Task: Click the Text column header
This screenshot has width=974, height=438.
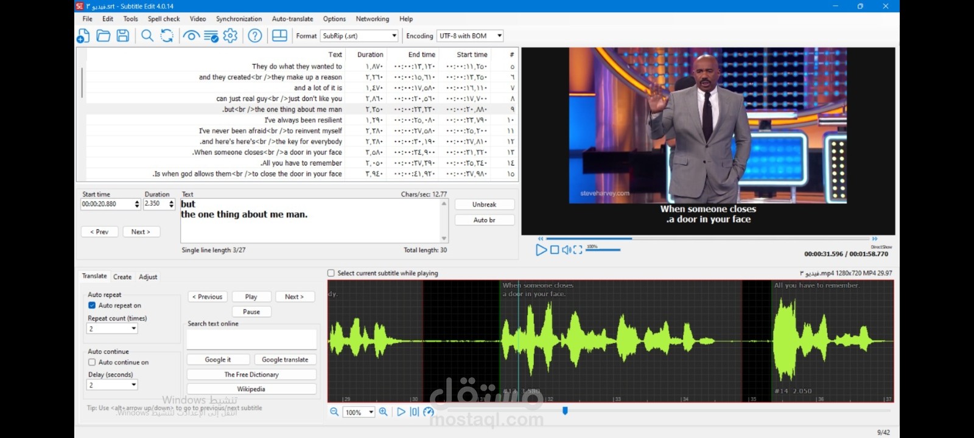Action: 335,55
